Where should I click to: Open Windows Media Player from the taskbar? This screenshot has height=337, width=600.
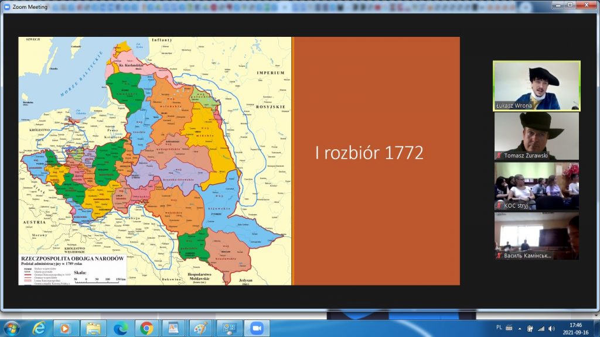66,328
